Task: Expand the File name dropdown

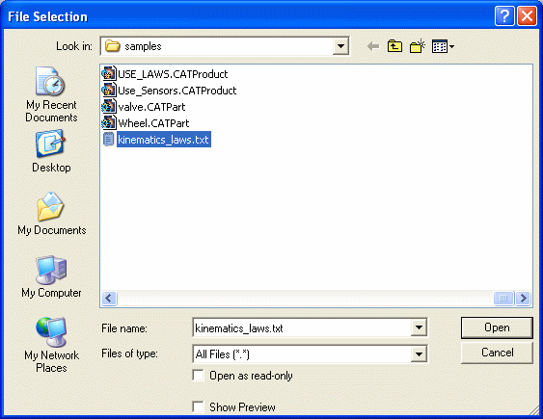Action: pyautogui.click(x=419, y=327)
